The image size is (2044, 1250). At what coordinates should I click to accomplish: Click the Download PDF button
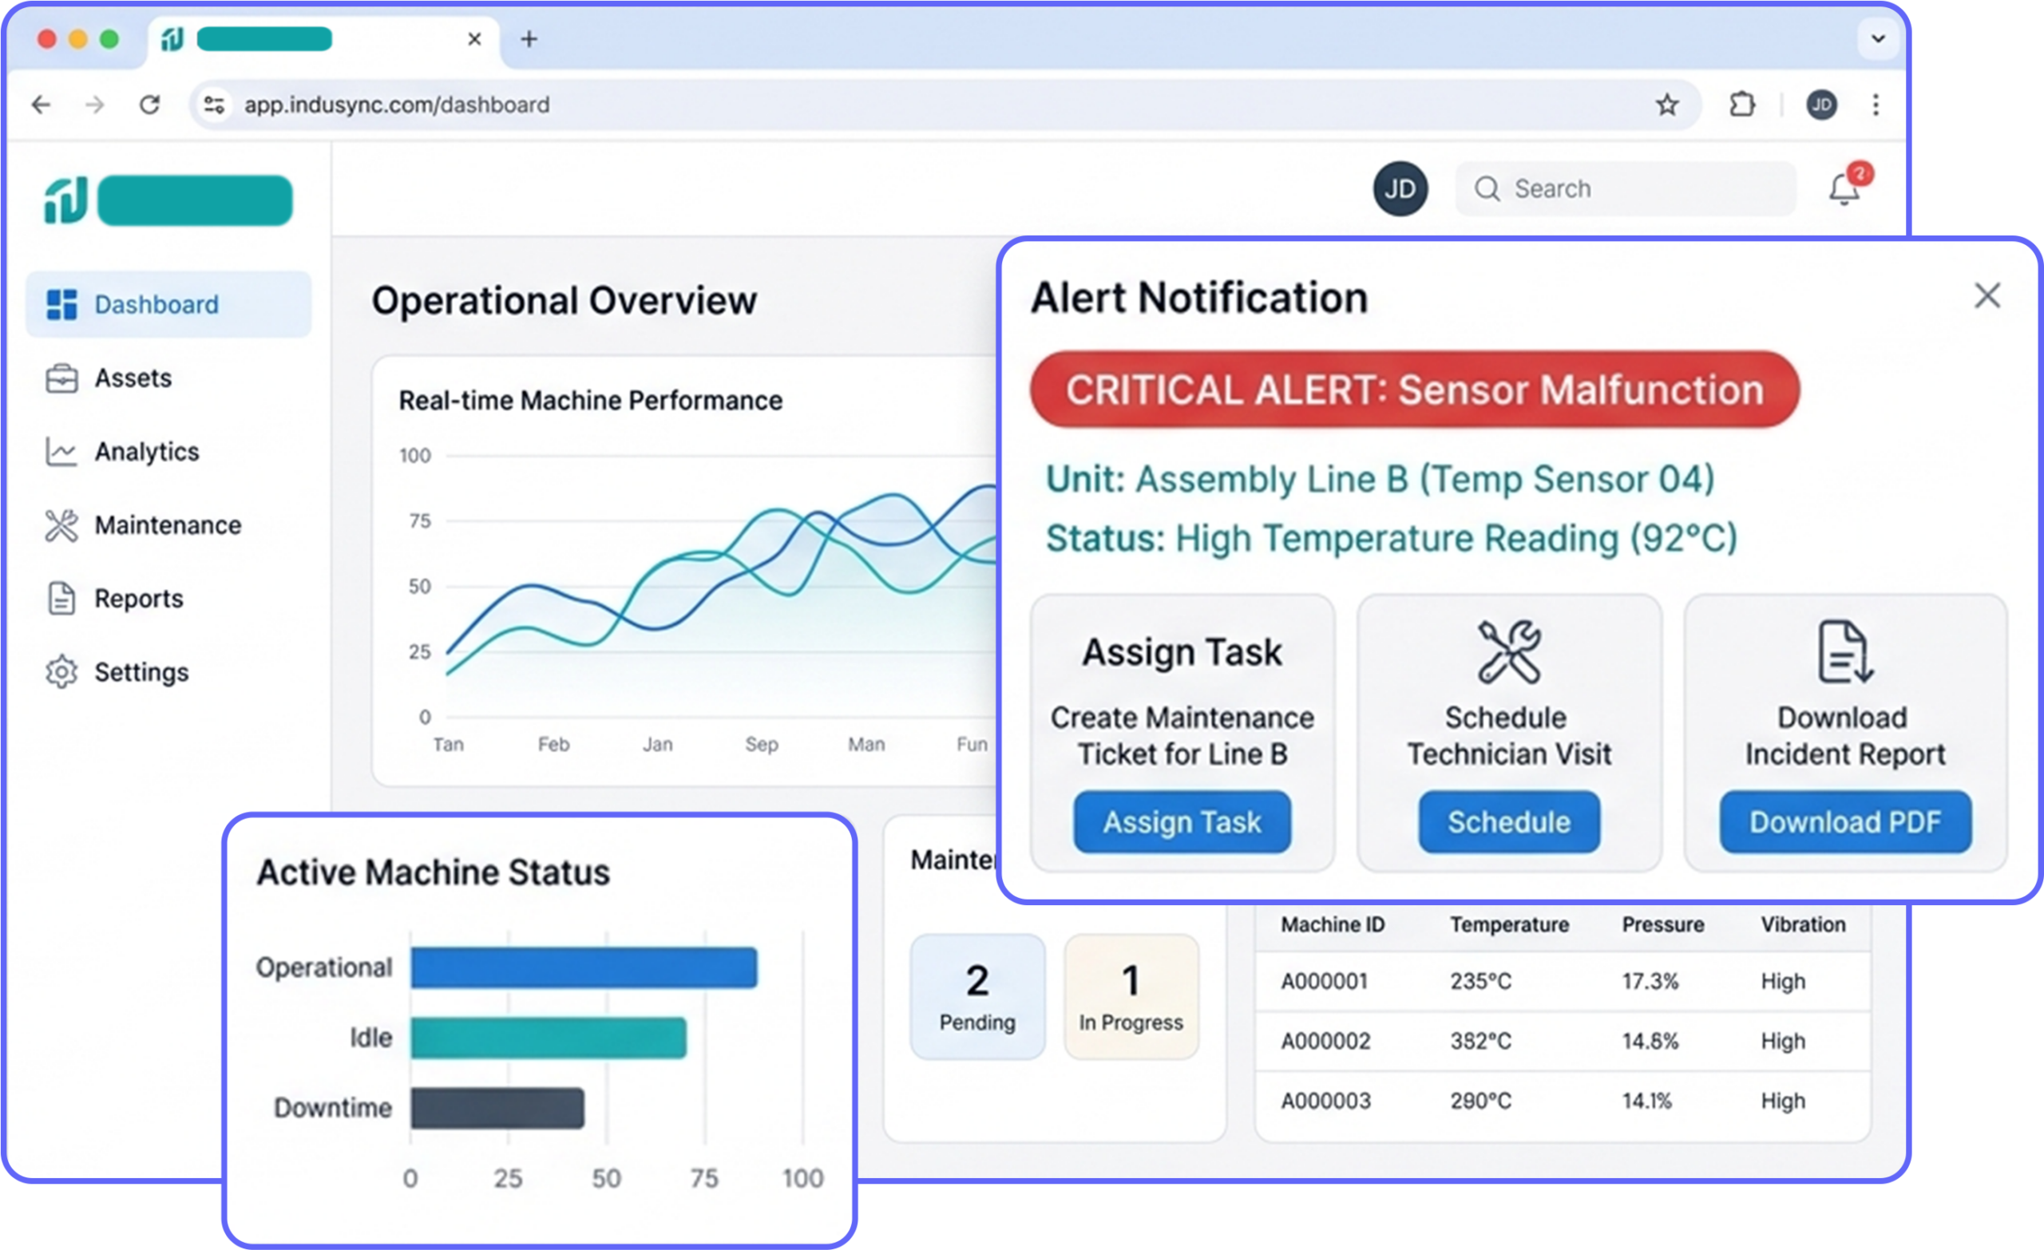(1845, 822)
